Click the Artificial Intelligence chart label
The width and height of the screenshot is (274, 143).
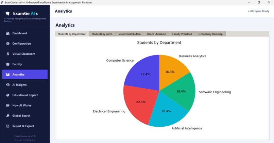[187, 128]
